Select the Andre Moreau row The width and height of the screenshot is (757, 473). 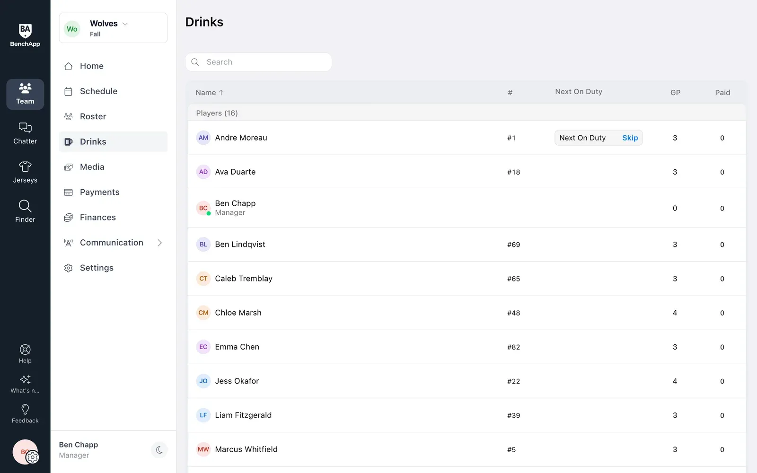(467, 138)
